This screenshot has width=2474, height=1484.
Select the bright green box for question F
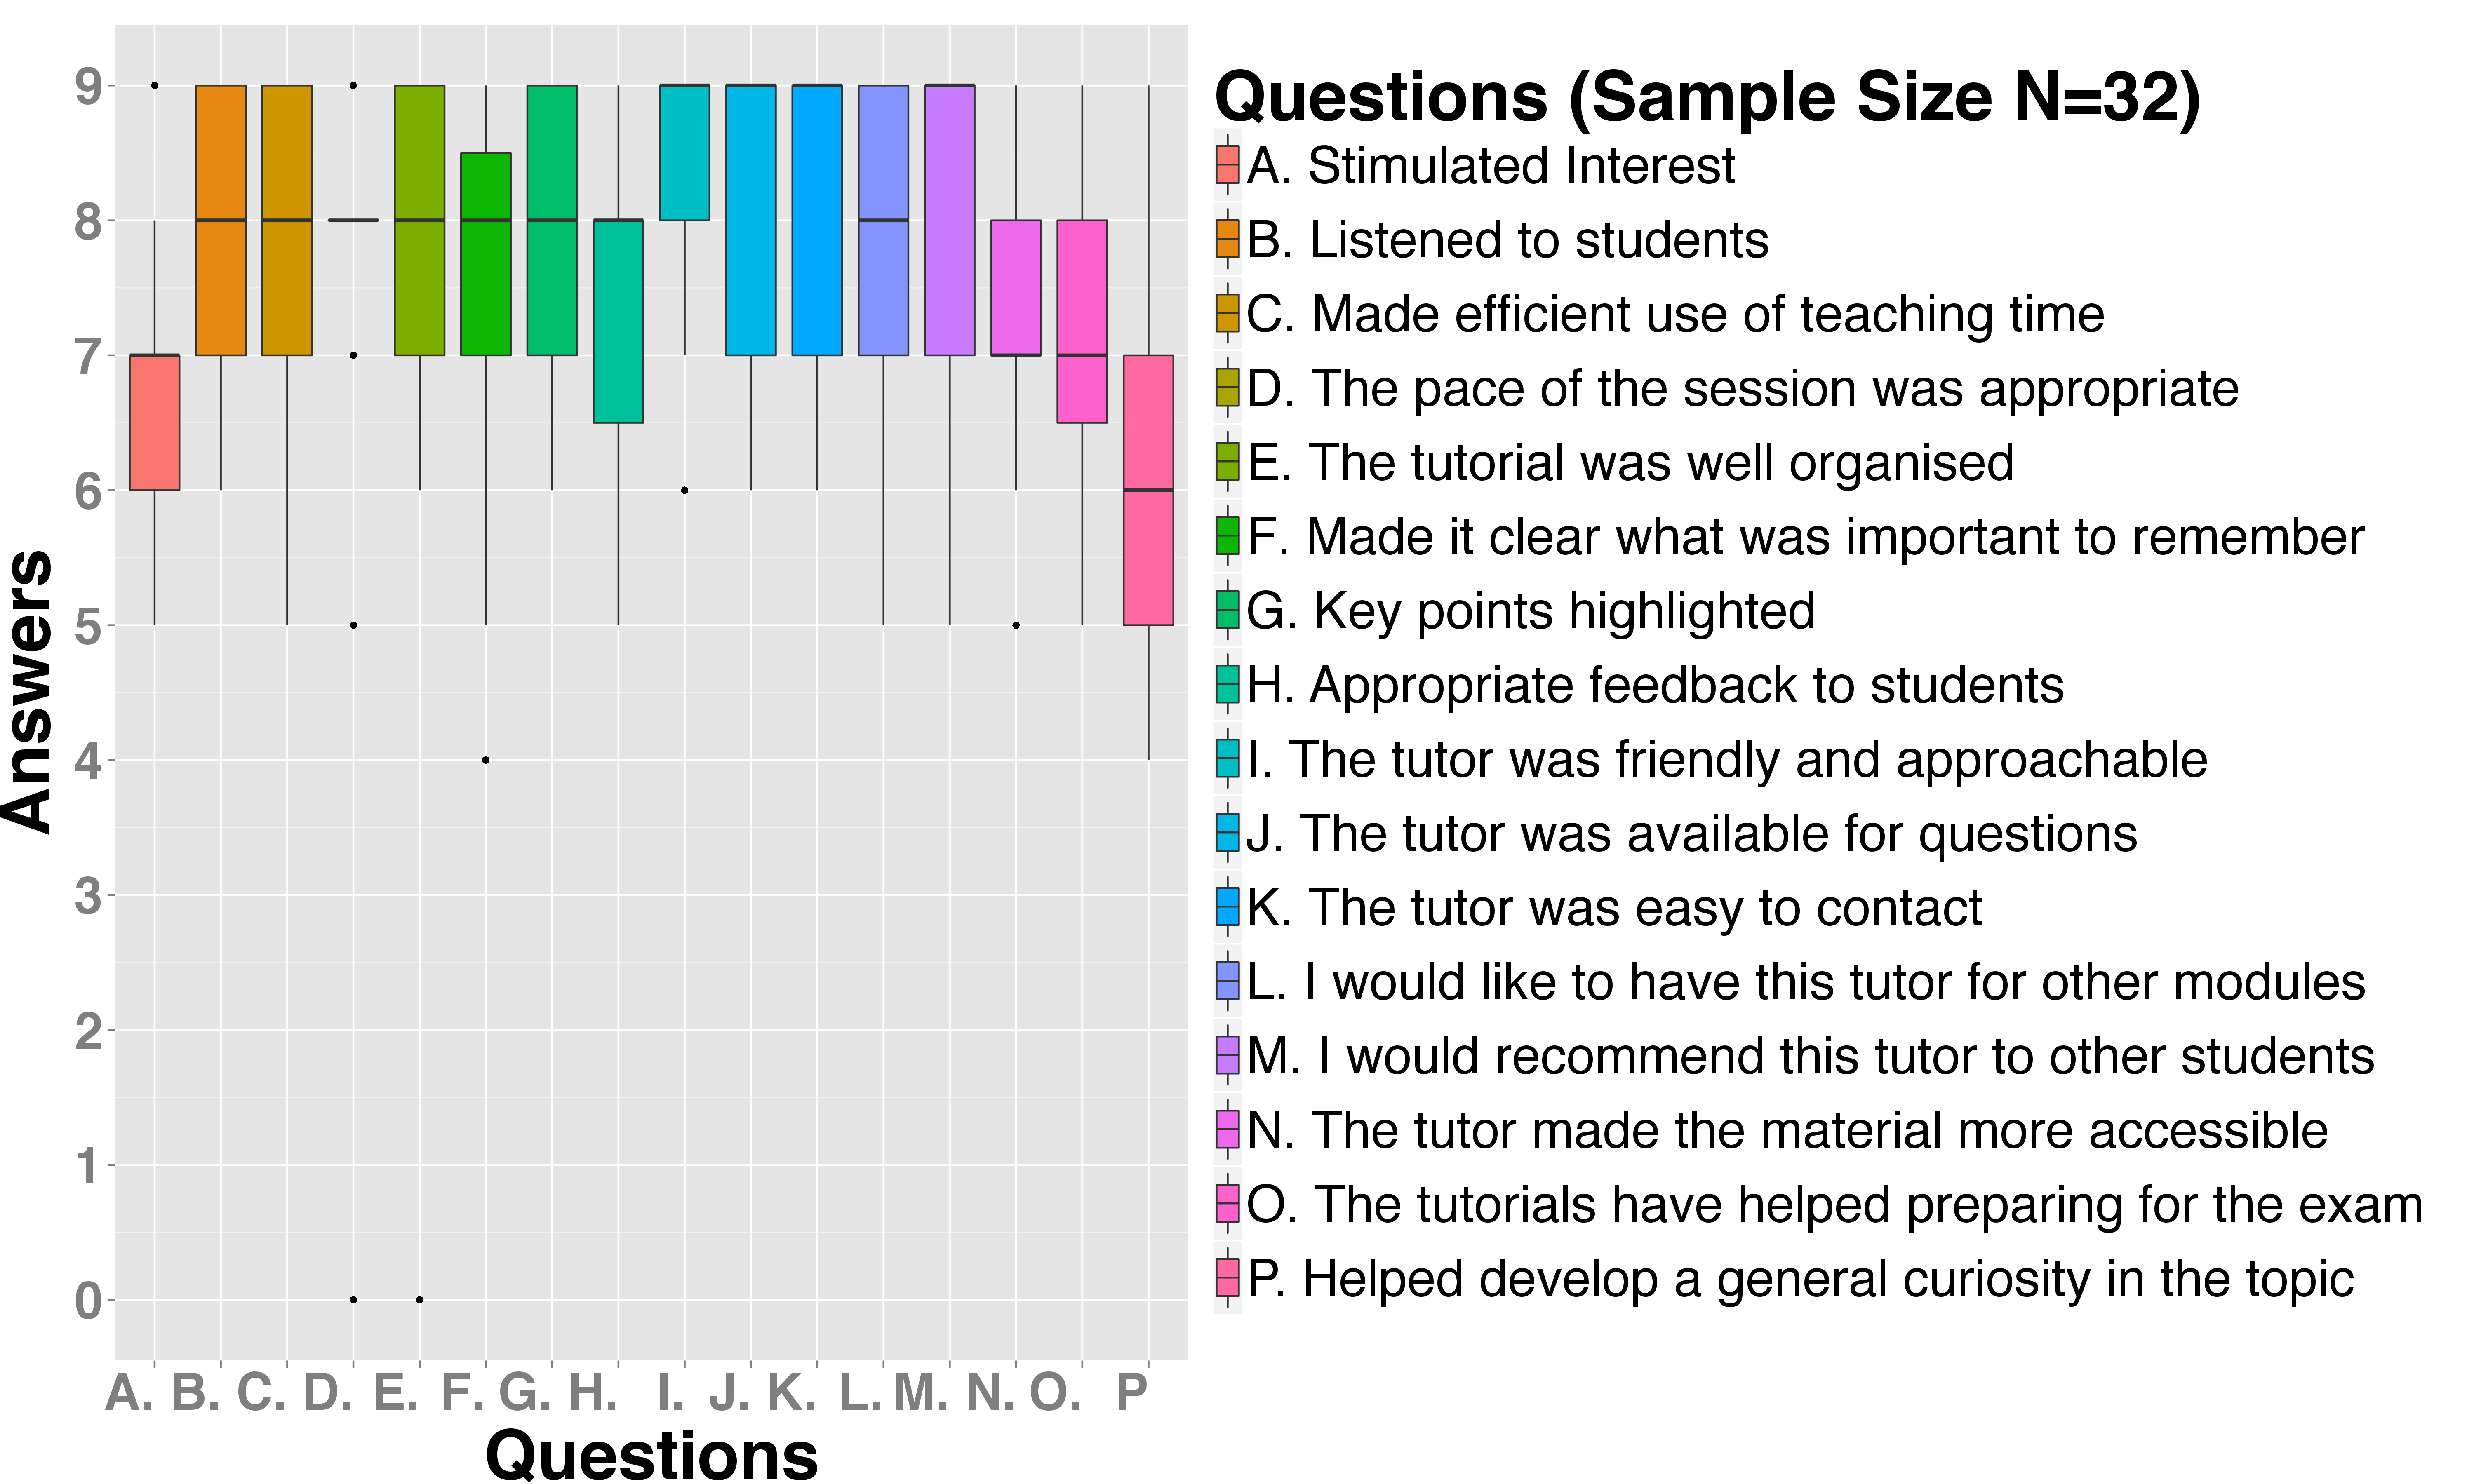[x=486, y=254]
